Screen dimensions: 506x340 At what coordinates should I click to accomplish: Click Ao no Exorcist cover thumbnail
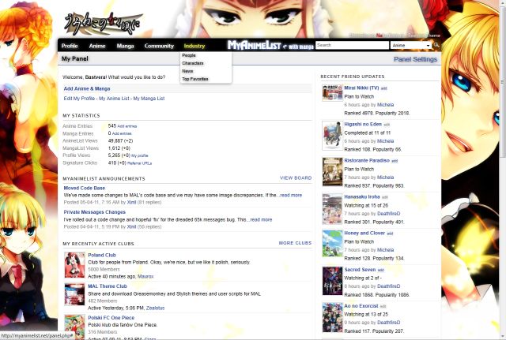click(x=332, y=317)
